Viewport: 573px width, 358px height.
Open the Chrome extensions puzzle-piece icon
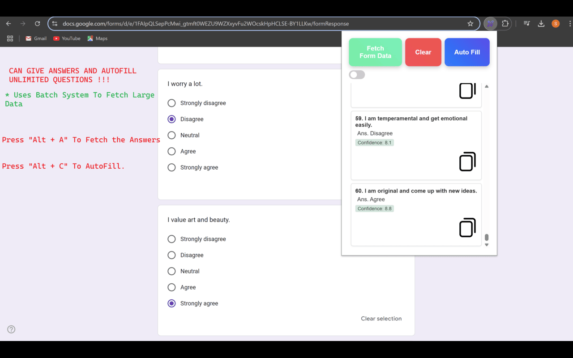coord(505,23)
